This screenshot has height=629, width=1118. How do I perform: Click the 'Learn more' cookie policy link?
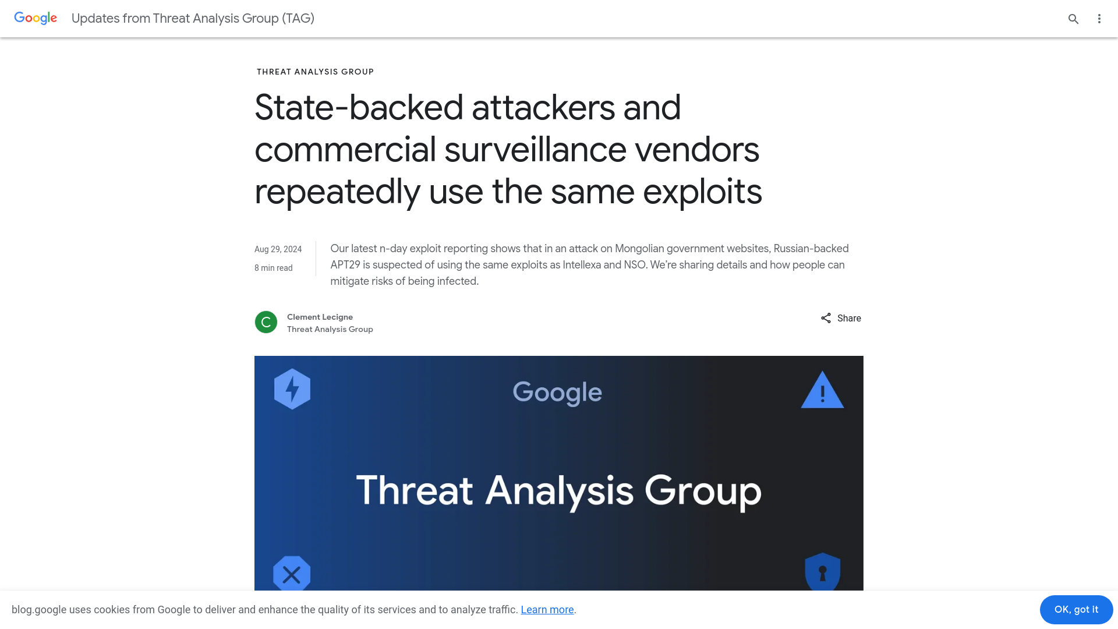547,610
